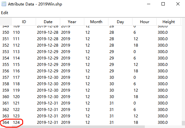Click the Day column header

pos(120,22)
